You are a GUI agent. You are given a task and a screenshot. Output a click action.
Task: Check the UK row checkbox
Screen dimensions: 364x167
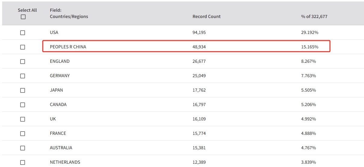tap(23, 119)
